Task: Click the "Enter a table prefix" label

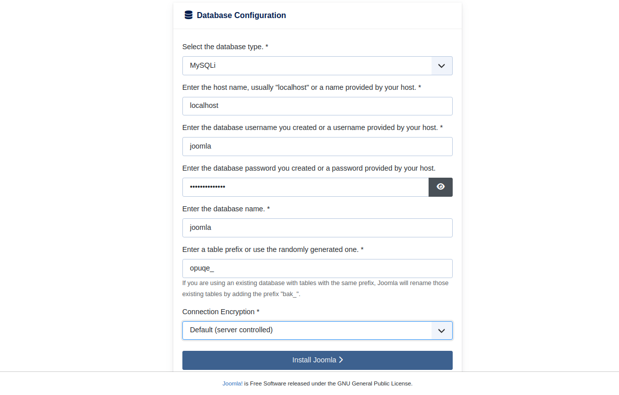Action: tap(273, 249)
